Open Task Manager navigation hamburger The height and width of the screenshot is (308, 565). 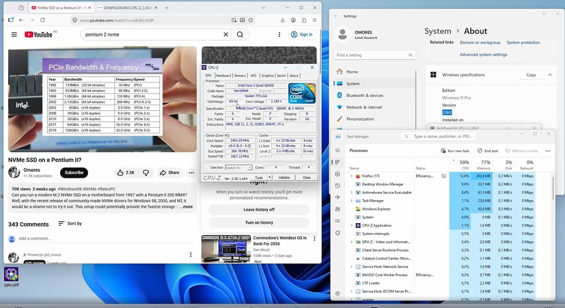[338, 150]
